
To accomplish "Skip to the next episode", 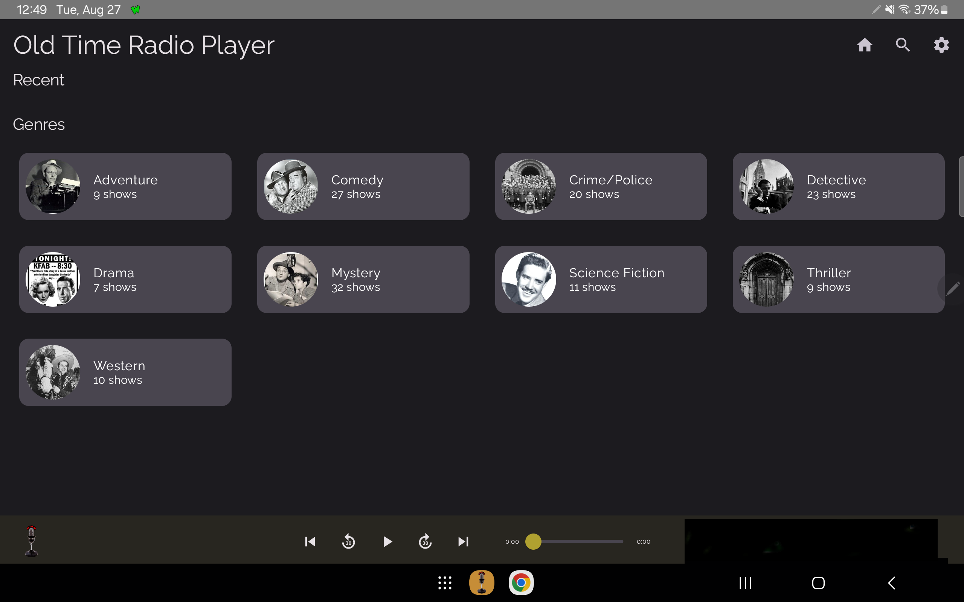I will click(x=463, y=541).
